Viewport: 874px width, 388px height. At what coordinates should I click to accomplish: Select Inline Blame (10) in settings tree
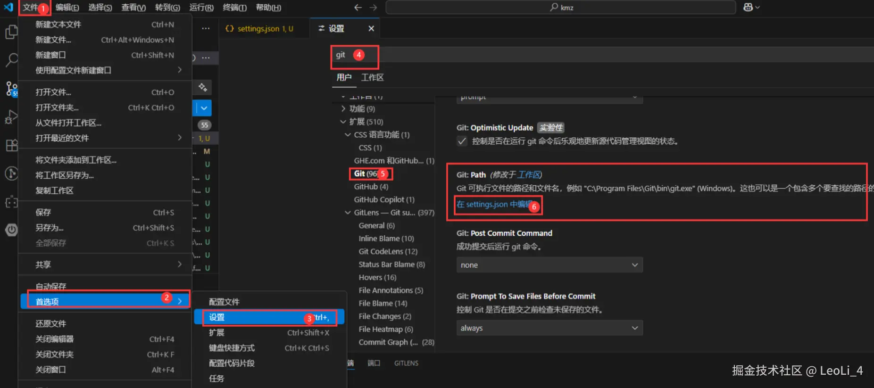(386, 239)
